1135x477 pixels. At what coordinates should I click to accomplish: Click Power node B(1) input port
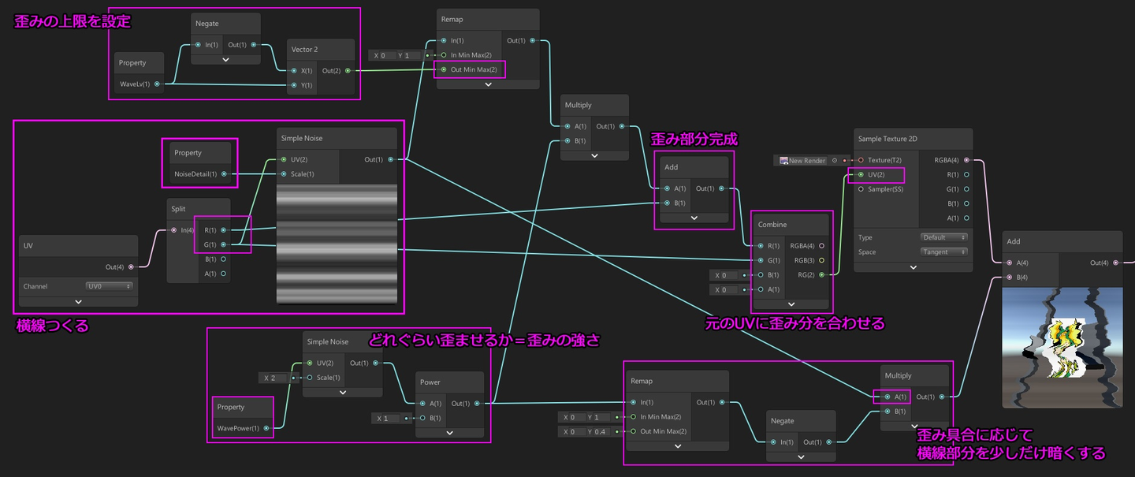[422, 418]
